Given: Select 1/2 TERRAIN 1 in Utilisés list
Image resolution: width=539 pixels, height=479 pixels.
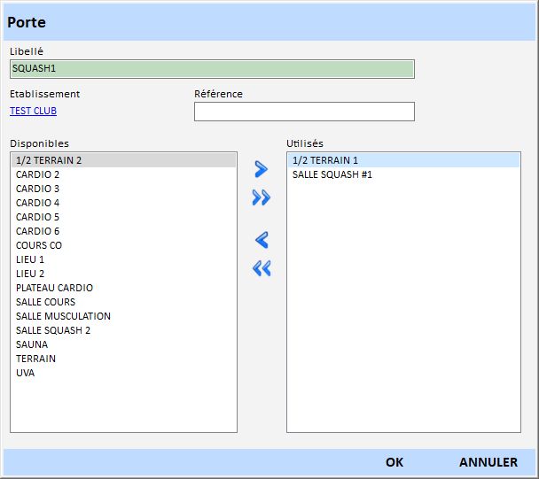Looking at the screenshot, I should pos(325,160).
